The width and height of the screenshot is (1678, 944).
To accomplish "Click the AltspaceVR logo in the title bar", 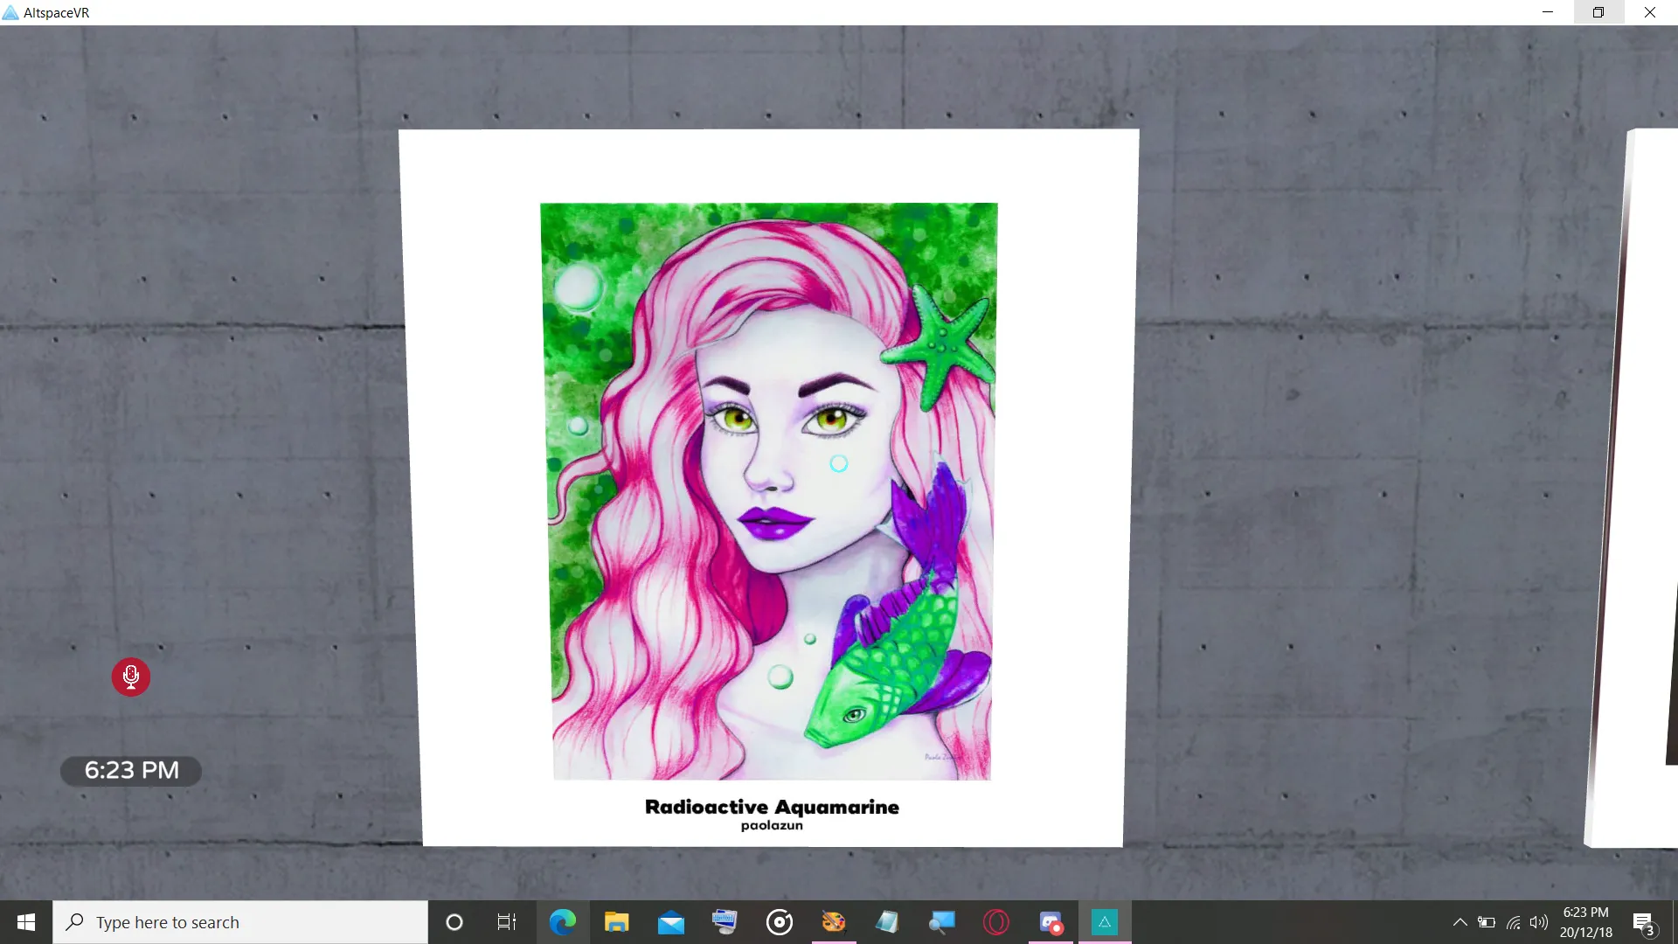I will [10, 12].
